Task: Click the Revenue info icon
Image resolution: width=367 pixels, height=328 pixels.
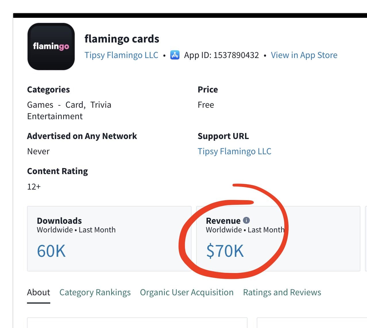Action: pos(246,220)
